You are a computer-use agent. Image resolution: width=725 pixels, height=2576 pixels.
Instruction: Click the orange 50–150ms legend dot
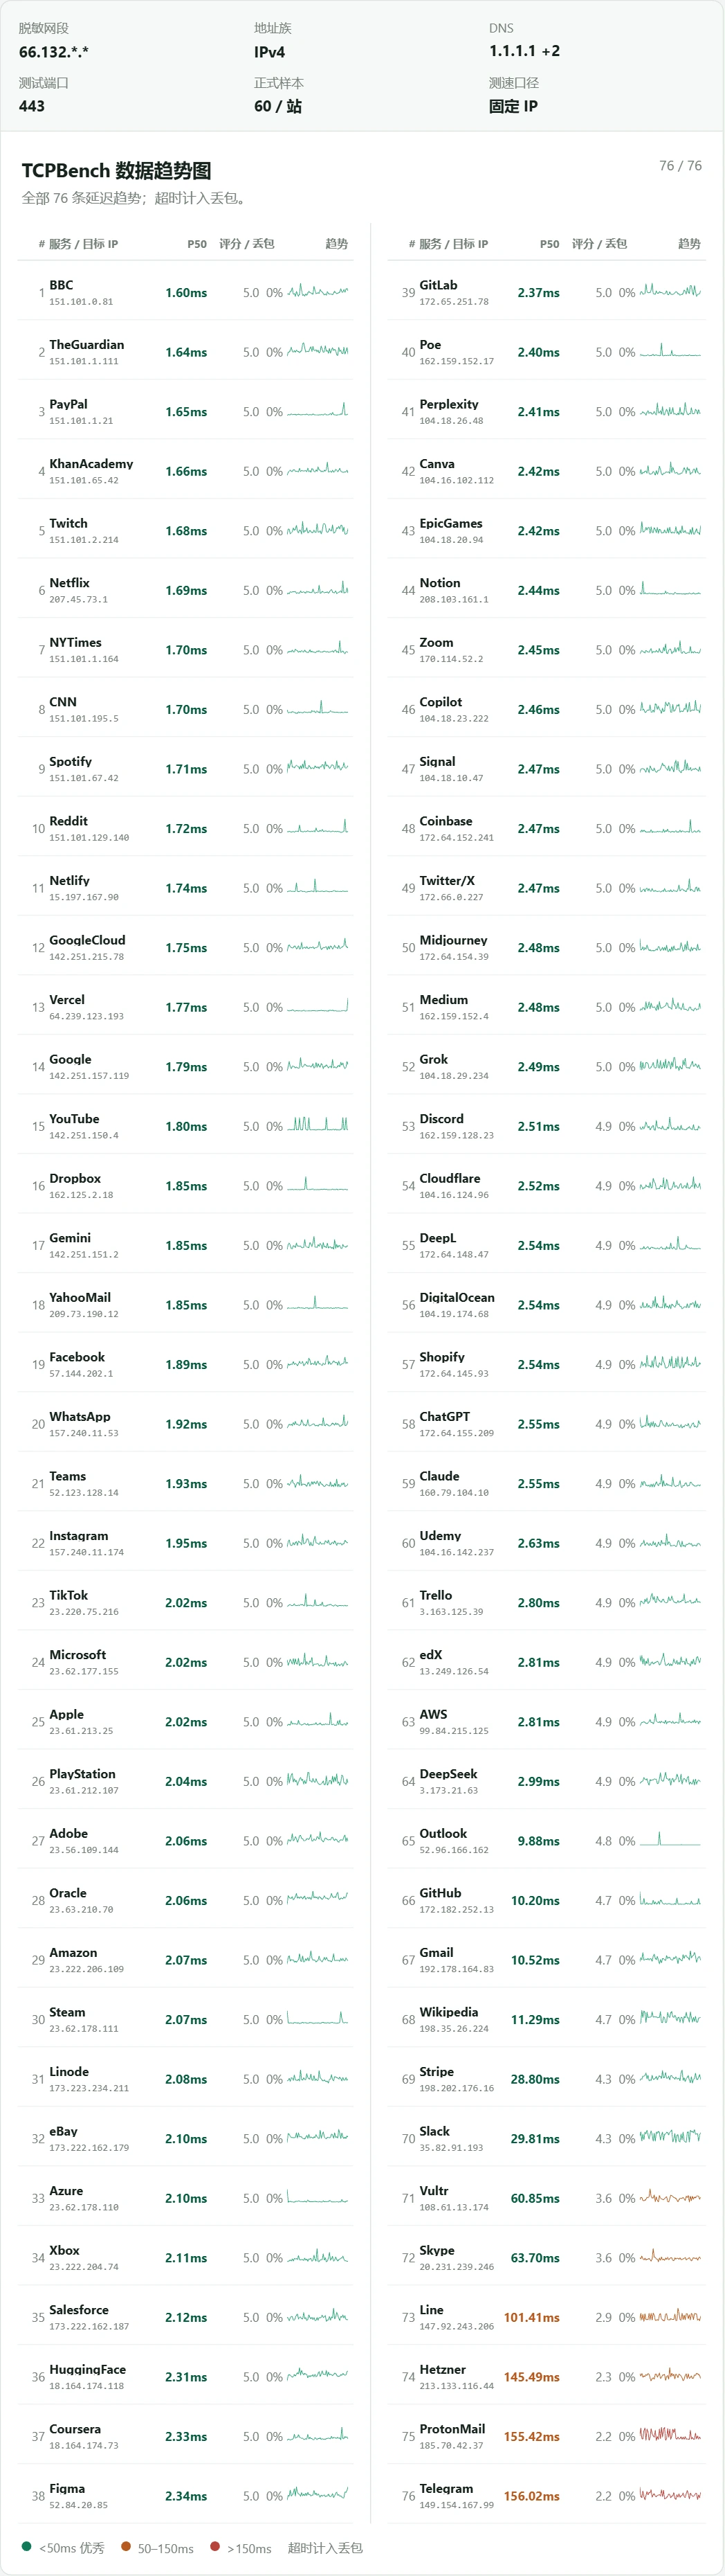click(126, 2546)
